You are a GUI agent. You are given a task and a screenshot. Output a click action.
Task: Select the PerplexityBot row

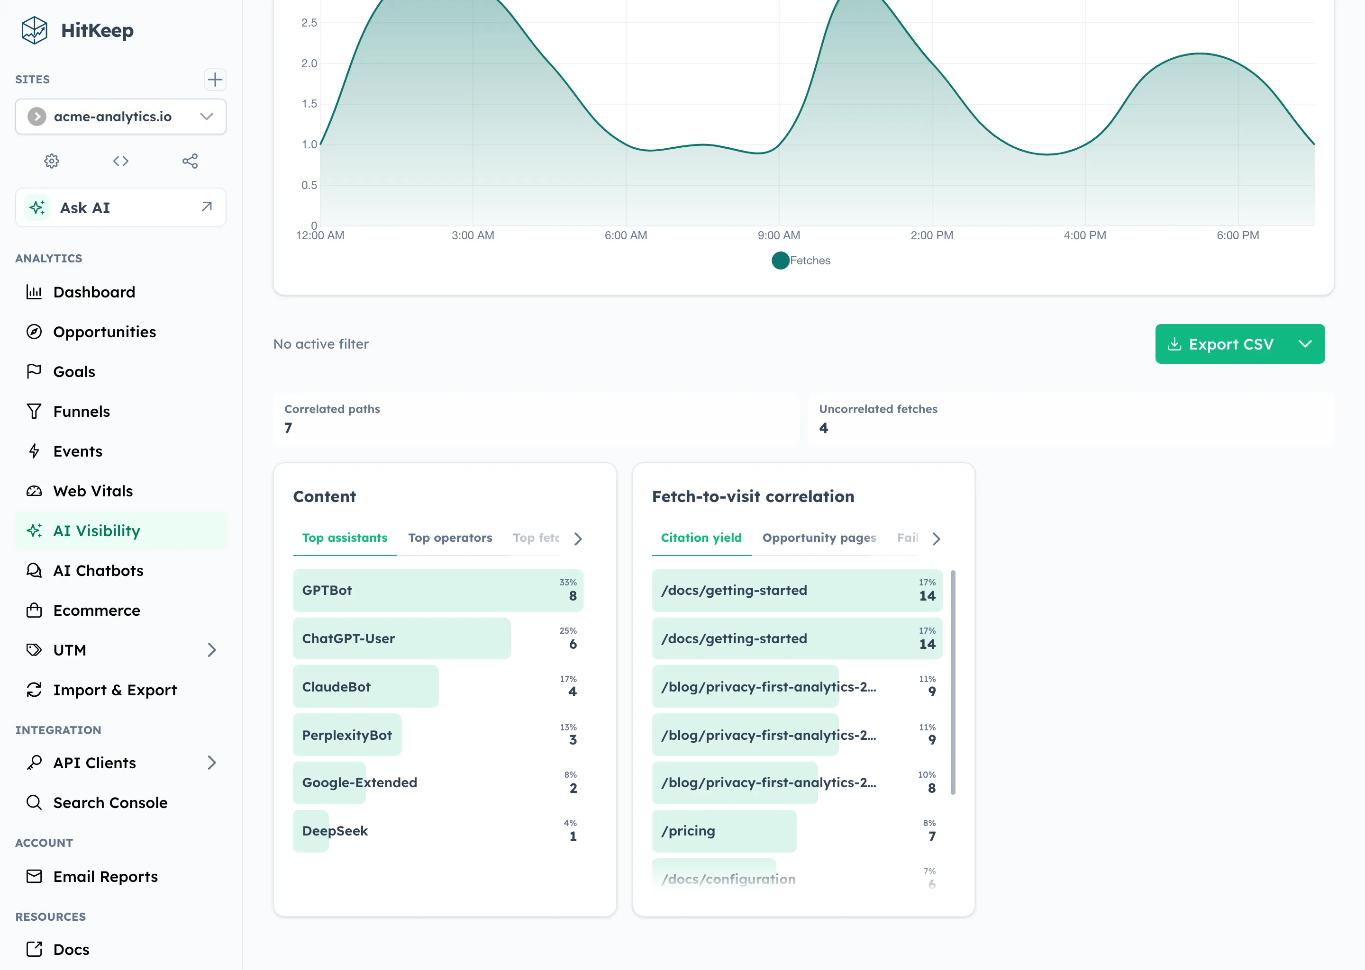(438, 735)
